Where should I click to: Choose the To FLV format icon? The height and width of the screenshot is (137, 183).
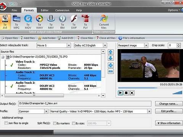85,22
